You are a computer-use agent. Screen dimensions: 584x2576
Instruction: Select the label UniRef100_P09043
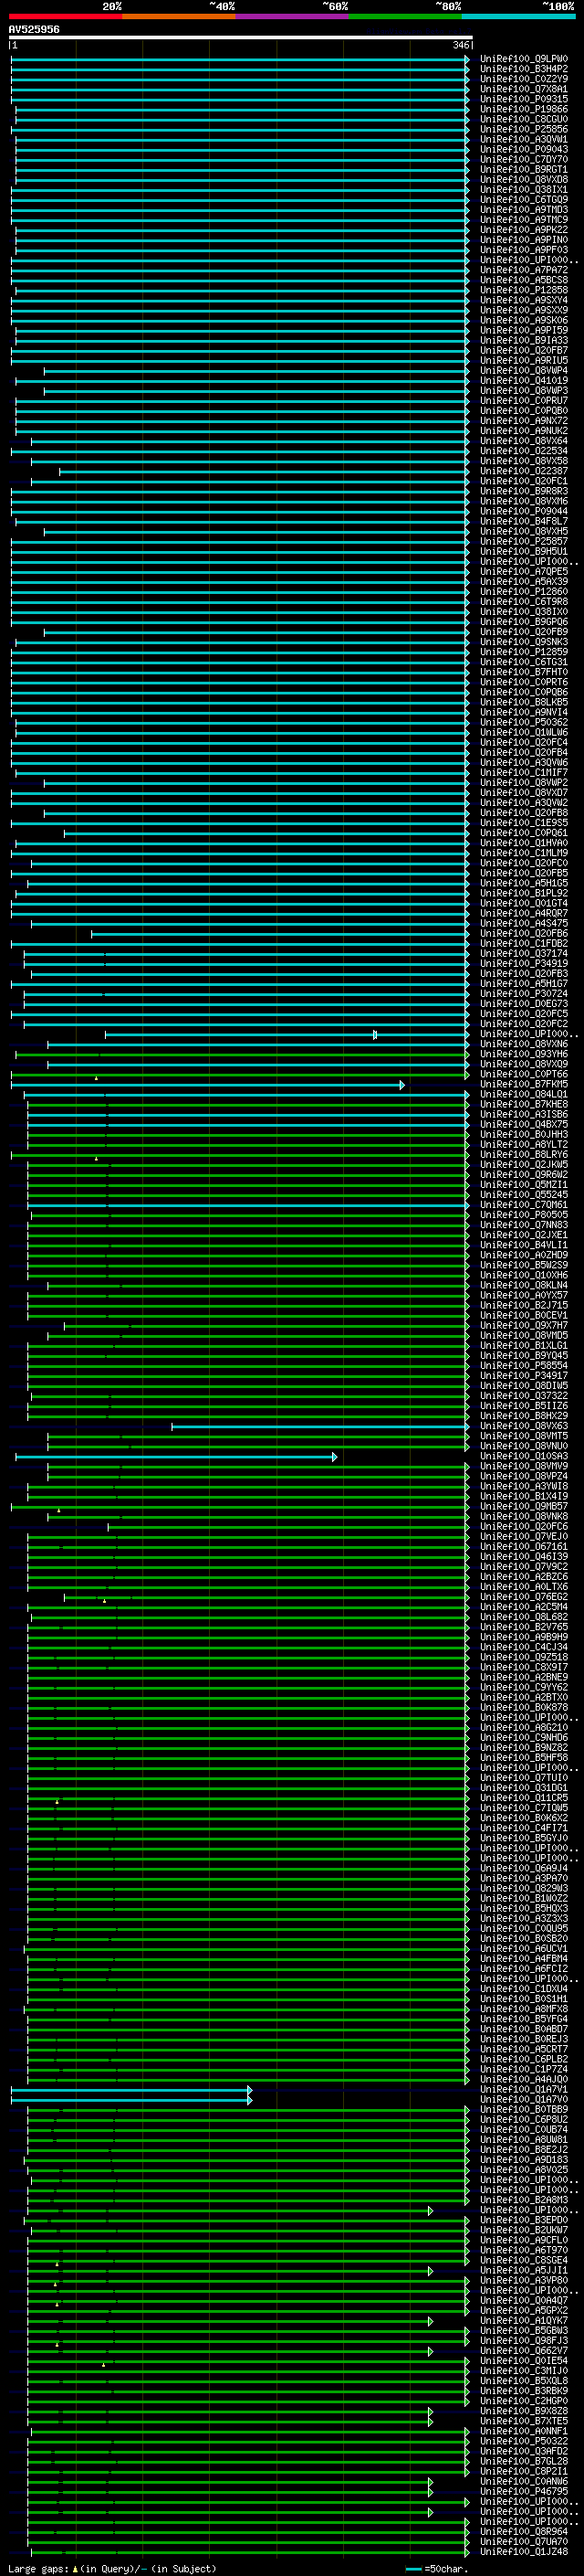coord(524,149)
